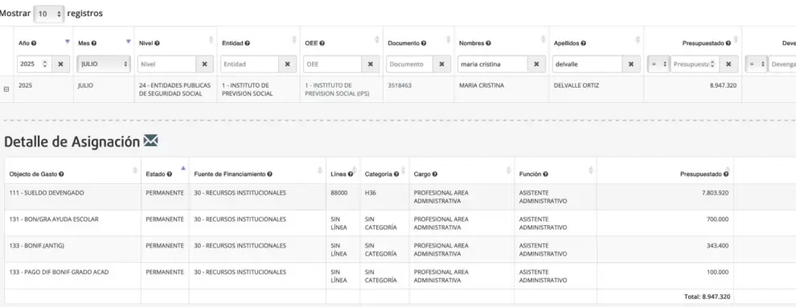The image size is (796, 307).
Task: Sort by the Apellidos column arrows
Action: tap(638, 39)
